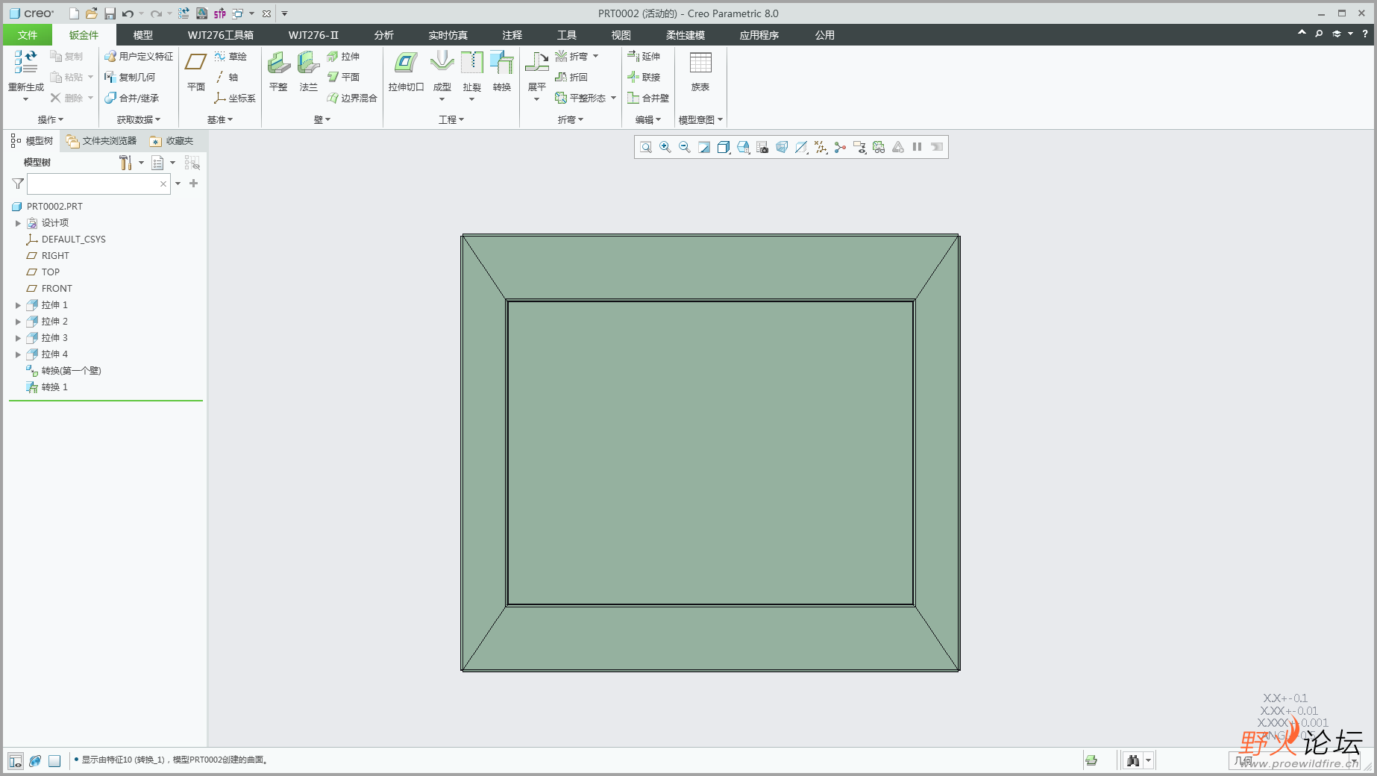Click the Flange (法兰) icon
The height and width of the screenshot is (776, 1377).
pyautogui.click(x=308, y=63)
